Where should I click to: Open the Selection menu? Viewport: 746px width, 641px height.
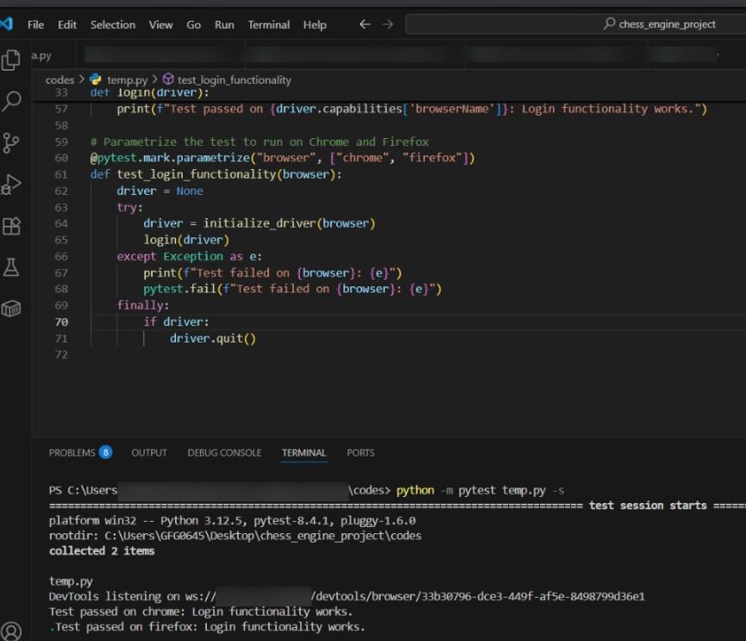click(113, 24)
